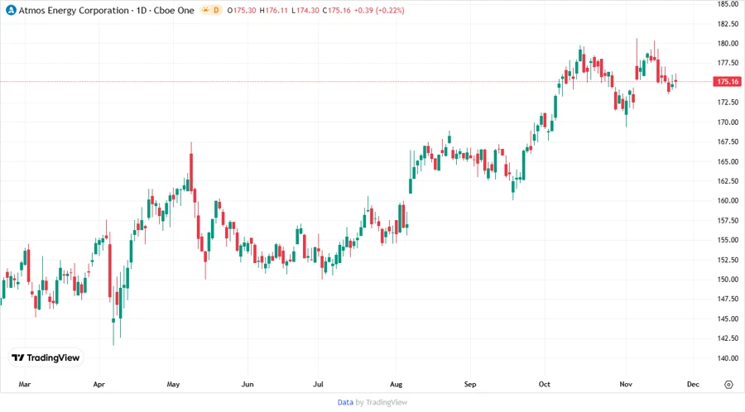Click the red 175.16 current price label
This screenshot has width=745, height=412.
(728, 82)
